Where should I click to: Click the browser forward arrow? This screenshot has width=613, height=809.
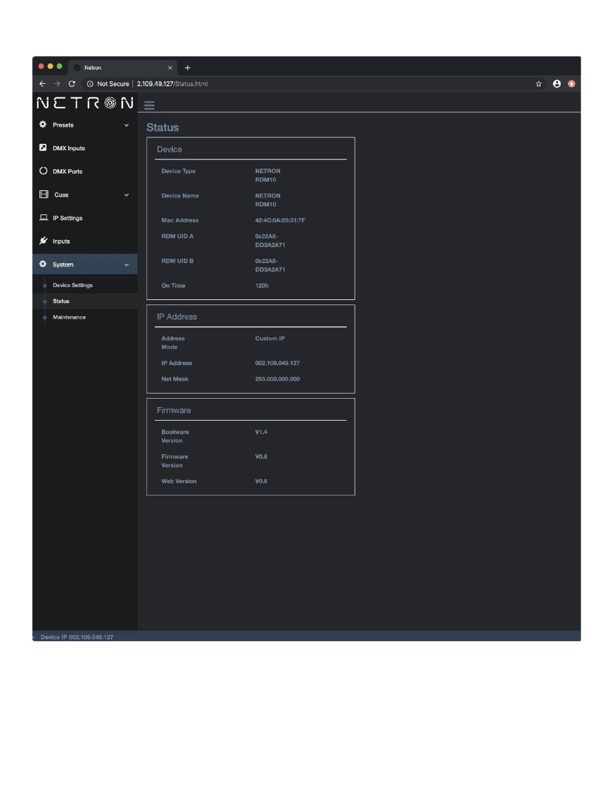(57, 84)
